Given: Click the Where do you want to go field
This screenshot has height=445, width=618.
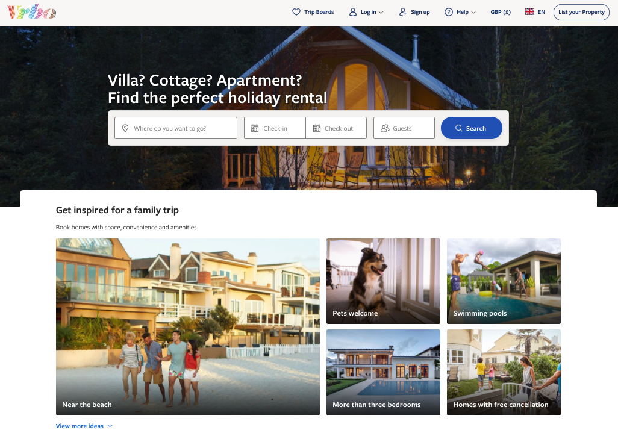Looking at the screenshot, I should point(176,128).
